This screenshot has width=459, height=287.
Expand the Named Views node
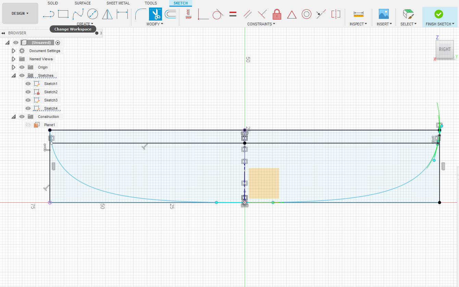click(x=13, y=59)
